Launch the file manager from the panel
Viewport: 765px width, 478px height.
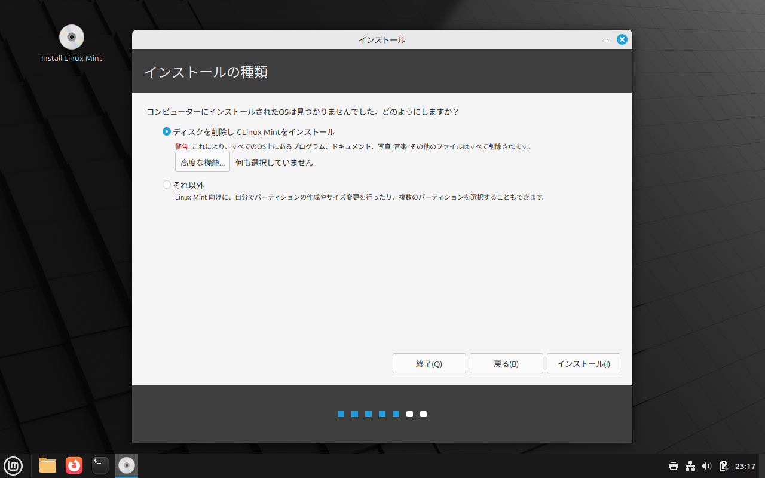tap(48, 465)
